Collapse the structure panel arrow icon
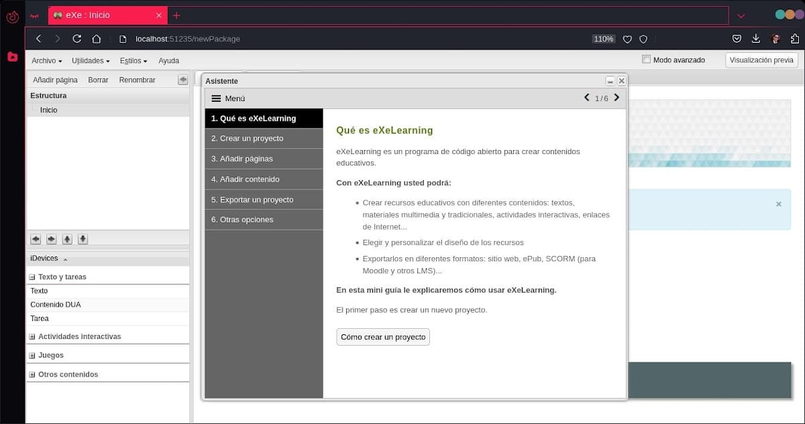 [182, 80]
